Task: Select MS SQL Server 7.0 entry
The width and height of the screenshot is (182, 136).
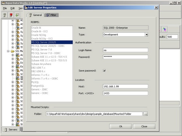Action: (52, 50)
